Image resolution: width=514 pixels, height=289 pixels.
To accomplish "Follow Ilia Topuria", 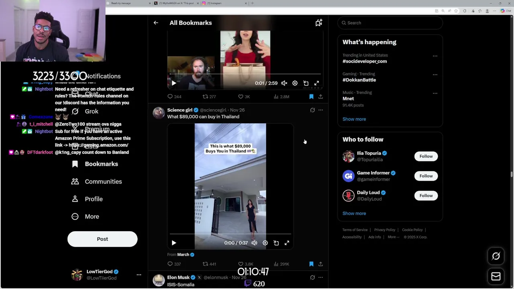I will [426, 156].
